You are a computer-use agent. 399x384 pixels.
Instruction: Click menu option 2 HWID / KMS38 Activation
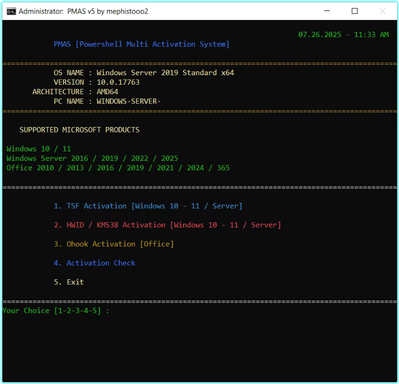[x=168, y=225]
